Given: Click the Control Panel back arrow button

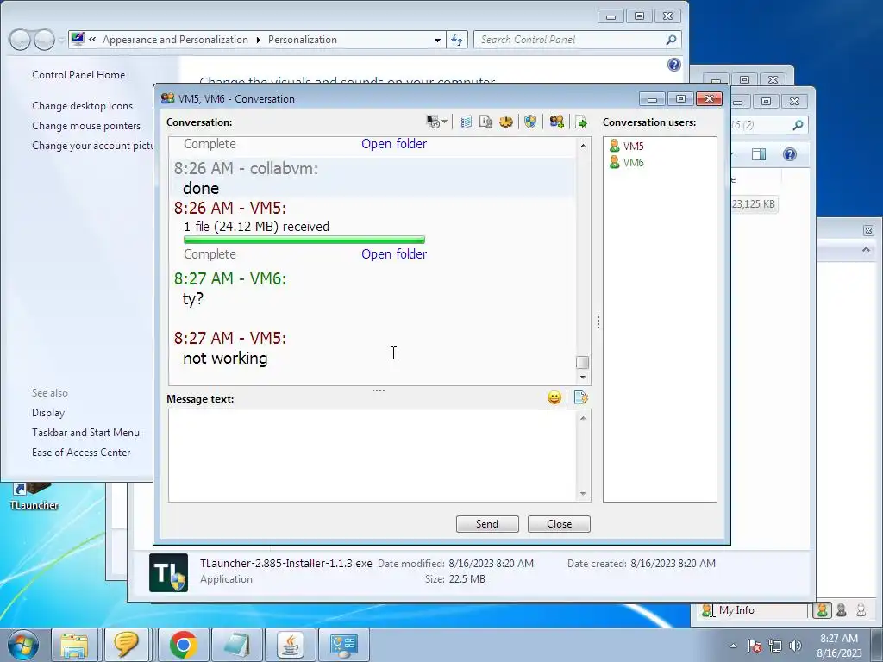Looking at the screenshot, I should pos(20,40).
